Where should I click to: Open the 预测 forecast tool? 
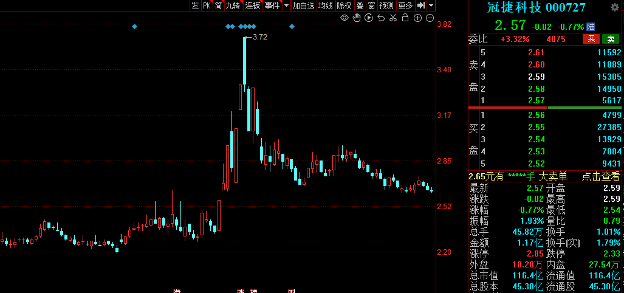click(386, 5)
